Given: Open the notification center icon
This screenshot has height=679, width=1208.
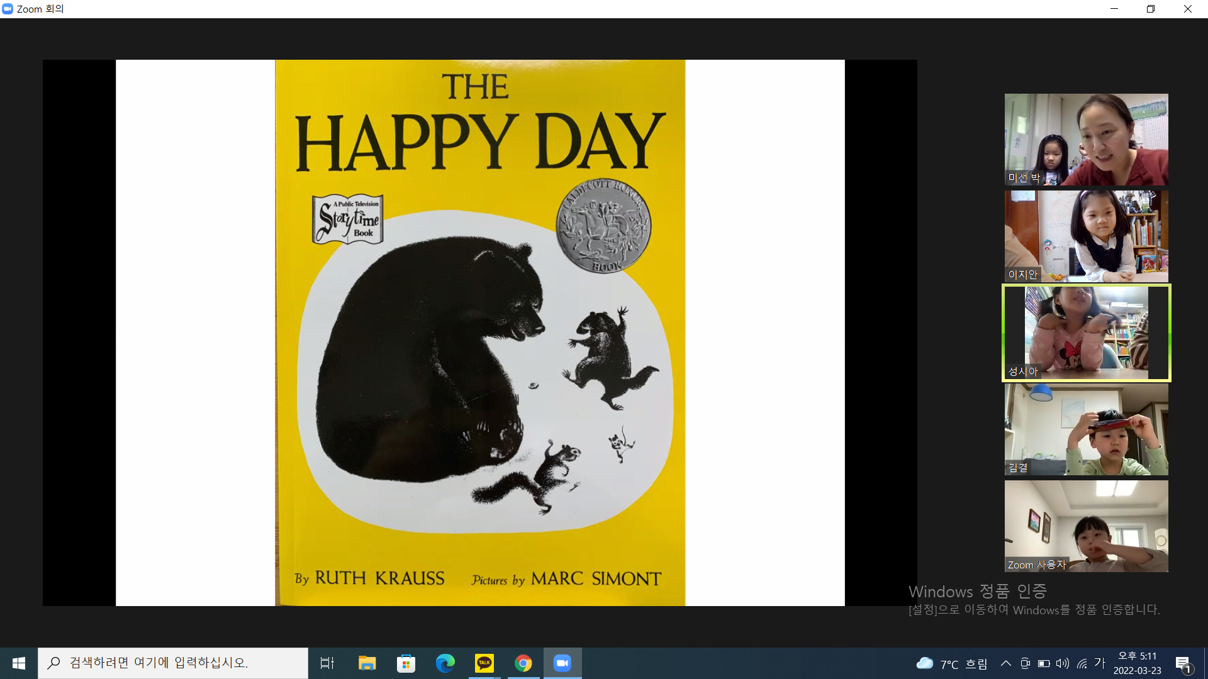Looking at the screenshot, I should [x=1183, y=664].
